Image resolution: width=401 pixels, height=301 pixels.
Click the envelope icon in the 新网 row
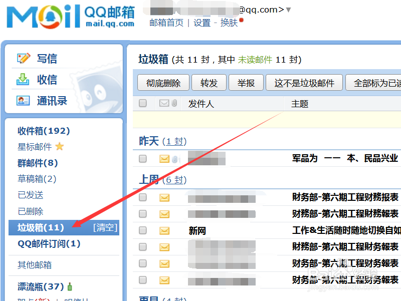click(164, 231)
